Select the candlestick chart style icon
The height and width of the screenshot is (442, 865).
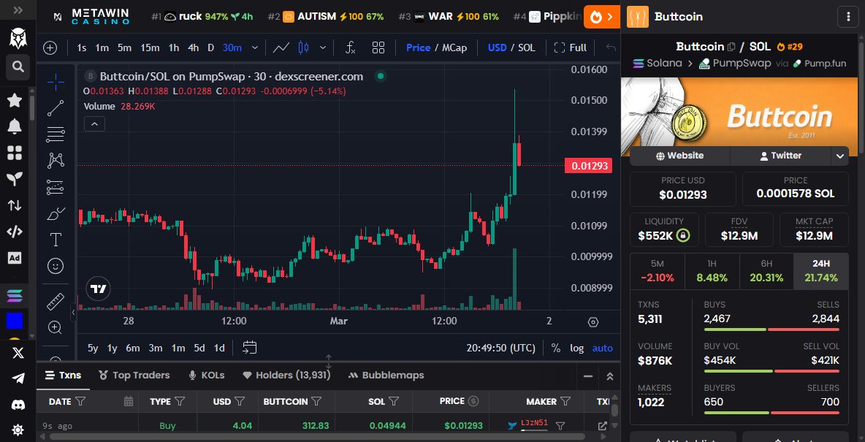click(x=302, y=47)
